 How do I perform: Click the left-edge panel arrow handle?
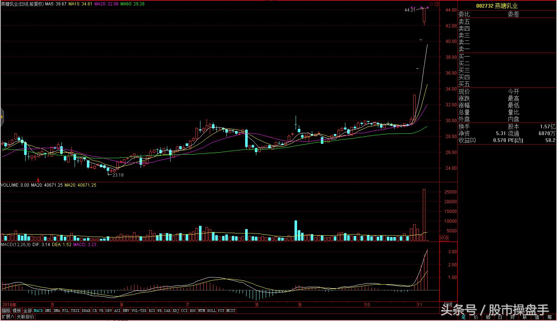pyautogui.click(x=2, y=117)
